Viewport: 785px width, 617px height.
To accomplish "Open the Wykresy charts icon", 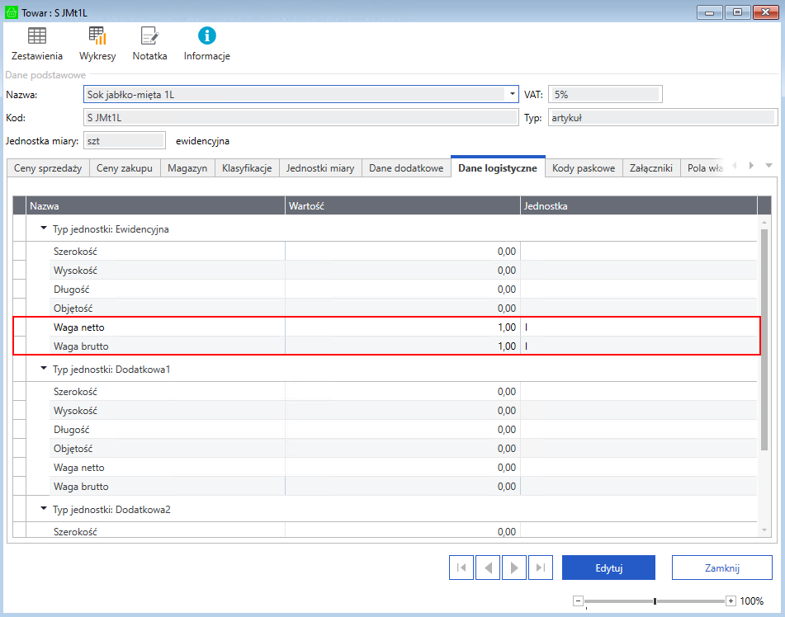I will click(97, 36).
